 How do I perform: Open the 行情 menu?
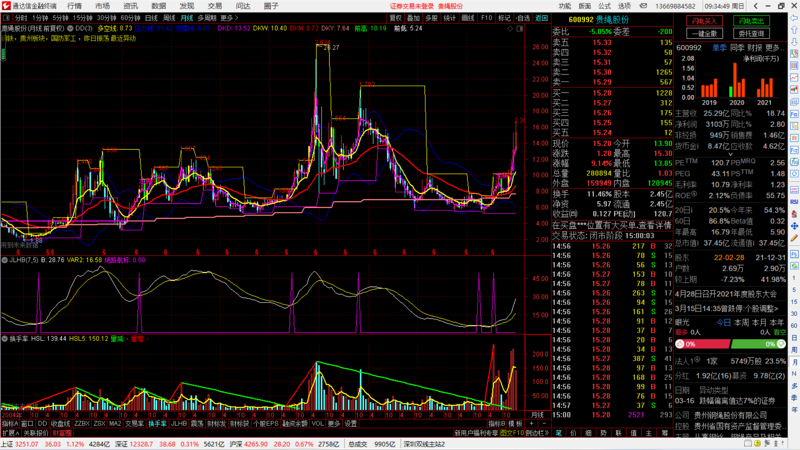75,6
